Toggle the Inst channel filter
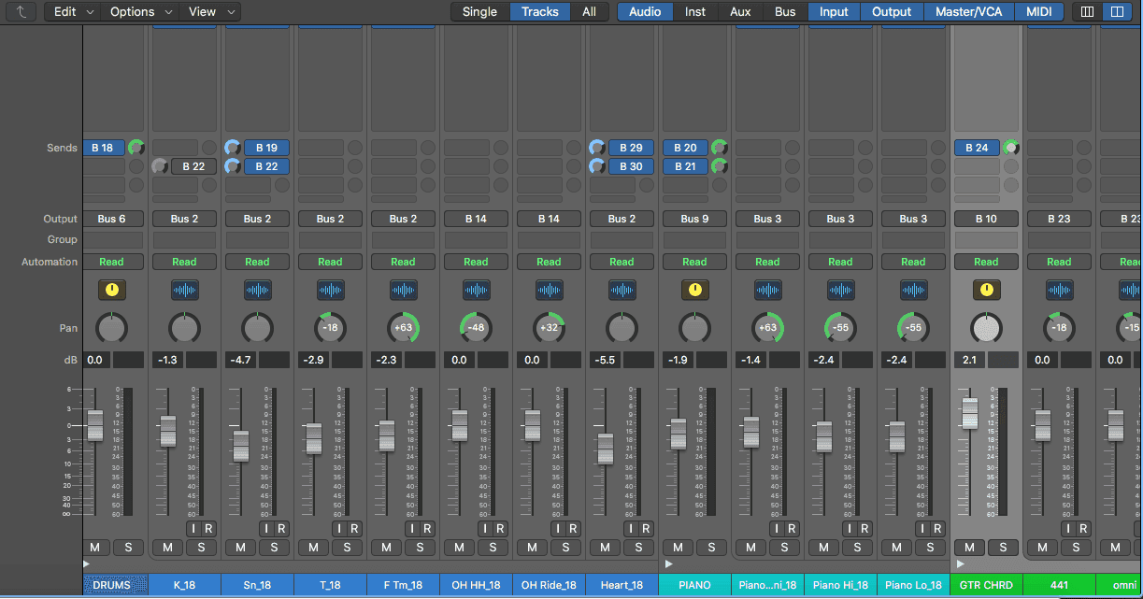1143x599 pixels. [695, 12]
